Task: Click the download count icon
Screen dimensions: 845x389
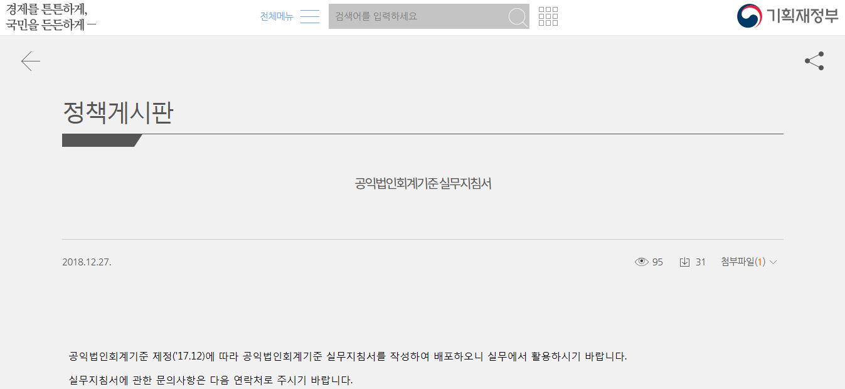Action: [x=684, y=262]
